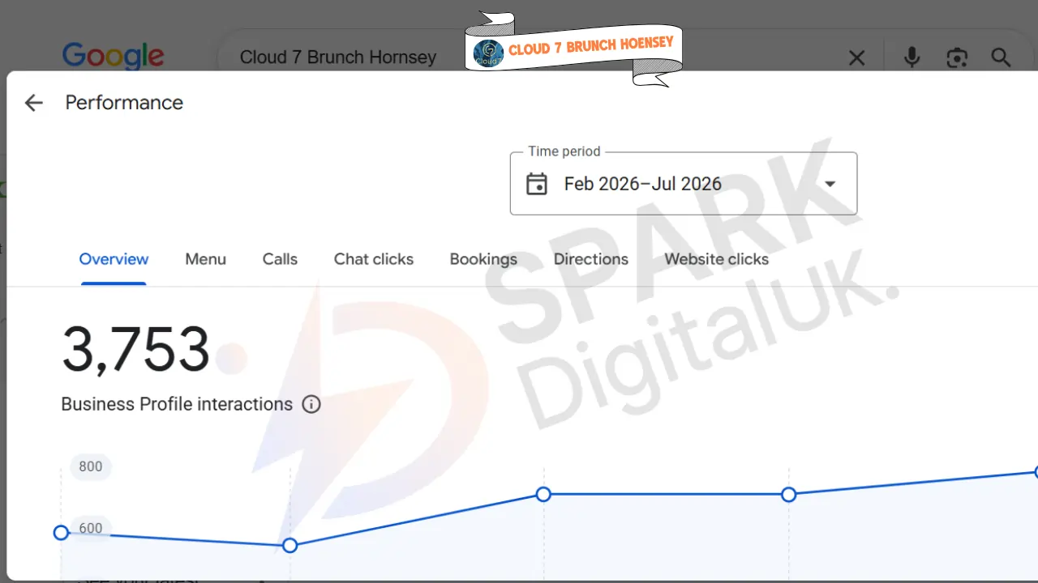
Task: View the Website clicks tab
Action: 717,259
